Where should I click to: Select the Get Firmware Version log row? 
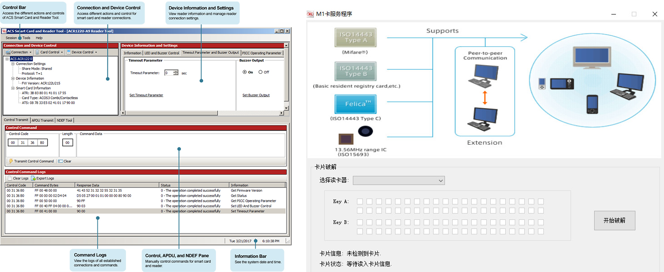pyautogui.click(x=146, y=191)
